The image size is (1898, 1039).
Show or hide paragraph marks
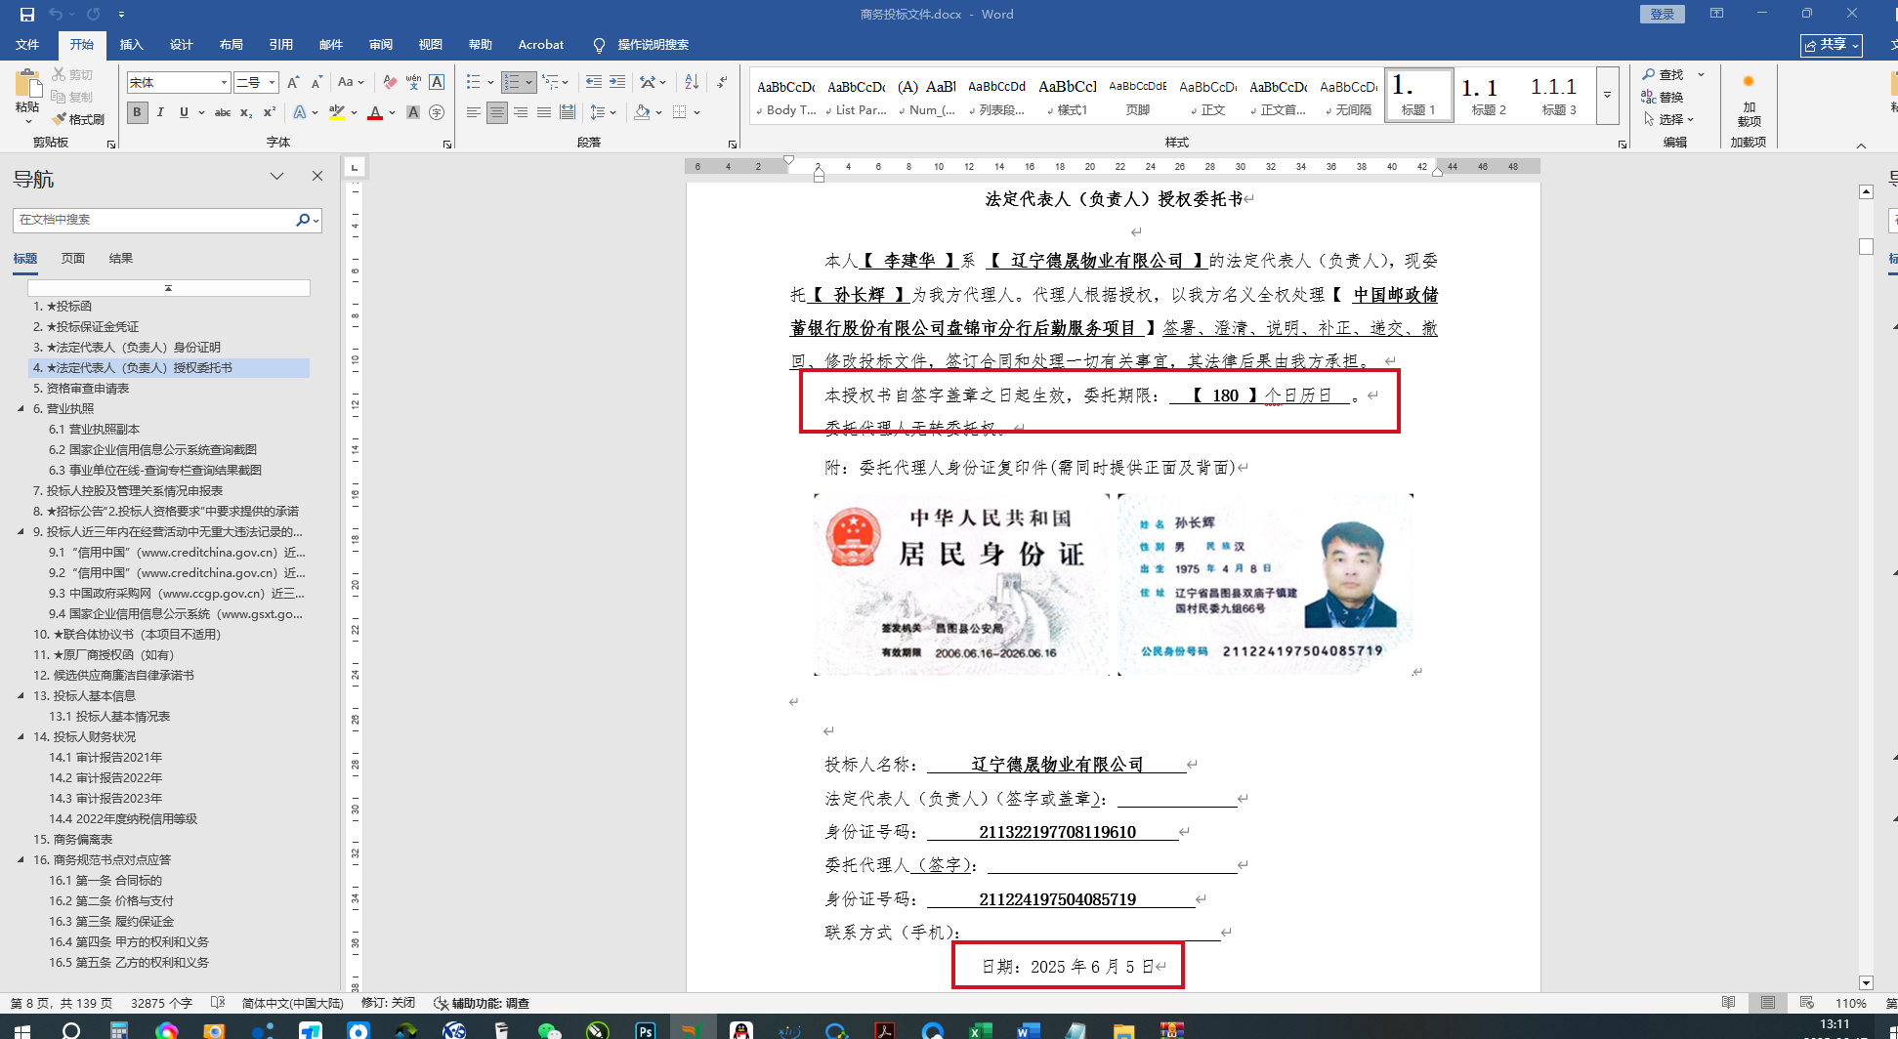722,83
